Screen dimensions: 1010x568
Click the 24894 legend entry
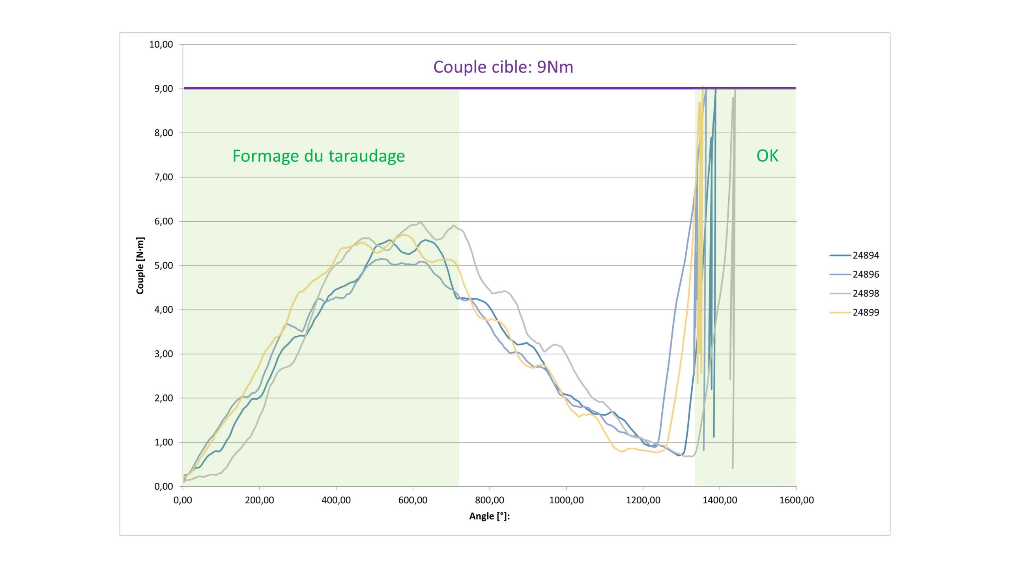(854, 256)
